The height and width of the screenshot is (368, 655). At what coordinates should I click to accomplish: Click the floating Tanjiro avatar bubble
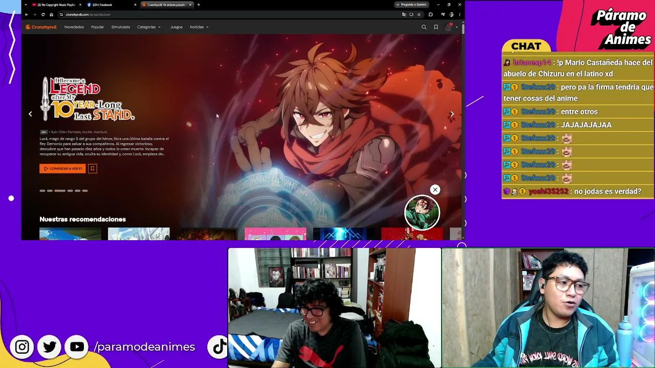(x=422, y=213)
